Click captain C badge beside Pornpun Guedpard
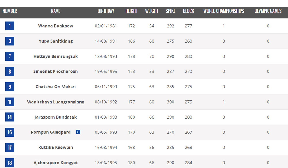The height and width of the screenshot is (168, 288). pos(78,132)
